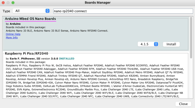Screen dimensions: 195x108
Task: Install Arduino Mbed OS Nano Boards
Action: 171,44
